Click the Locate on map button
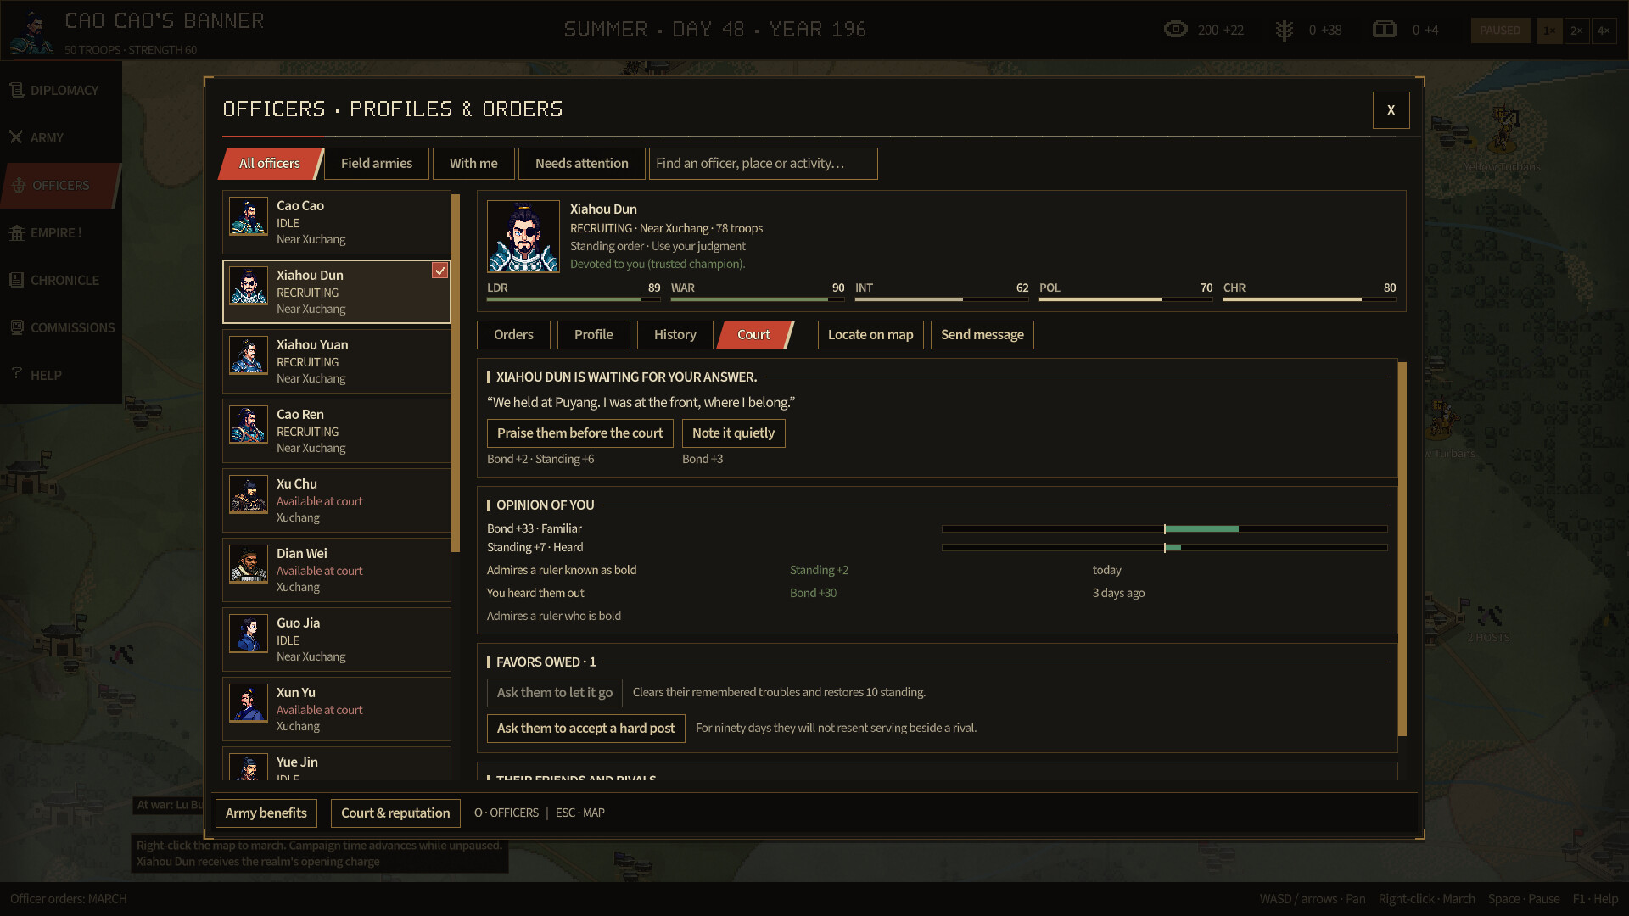 click(x=870, y=335)
